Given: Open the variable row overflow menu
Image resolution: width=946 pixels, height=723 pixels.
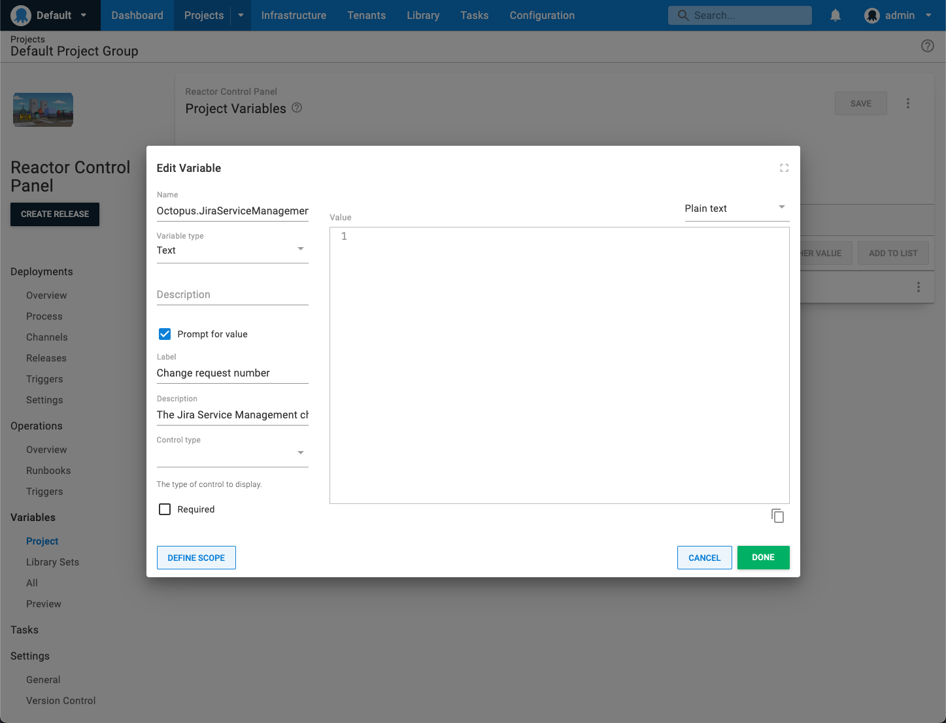Looking at the screenshot, I should click(x=918, y=287).
